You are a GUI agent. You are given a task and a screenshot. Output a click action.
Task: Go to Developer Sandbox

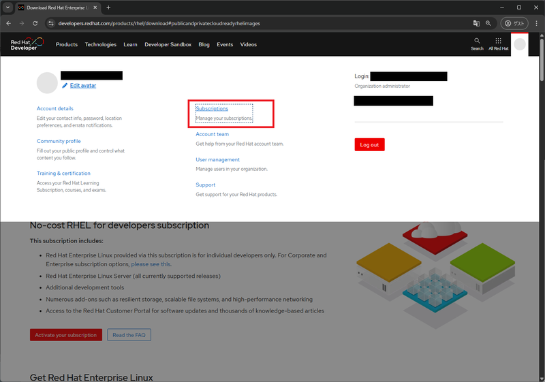coord(168,44)
